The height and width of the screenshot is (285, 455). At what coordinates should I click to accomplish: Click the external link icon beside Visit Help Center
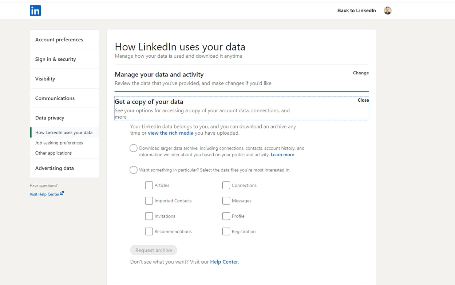(62, 194)
